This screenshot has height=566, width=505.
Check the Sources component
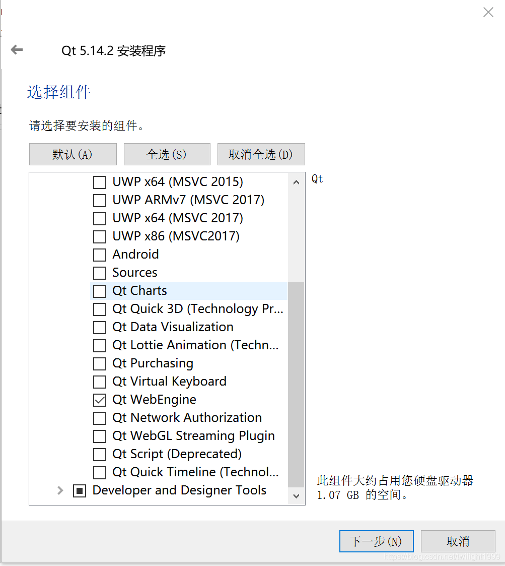[x=99, y=273]
